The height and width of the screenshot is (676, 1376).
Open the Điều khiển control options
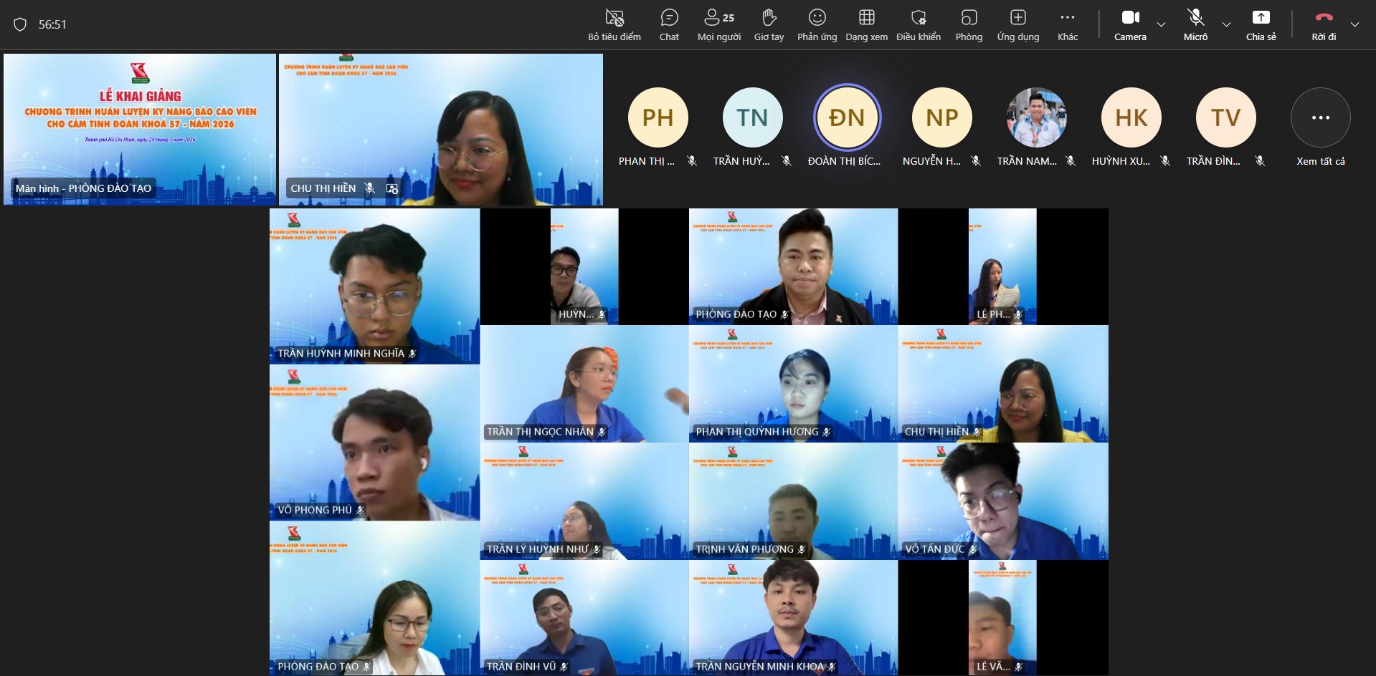tap(918, 24)
